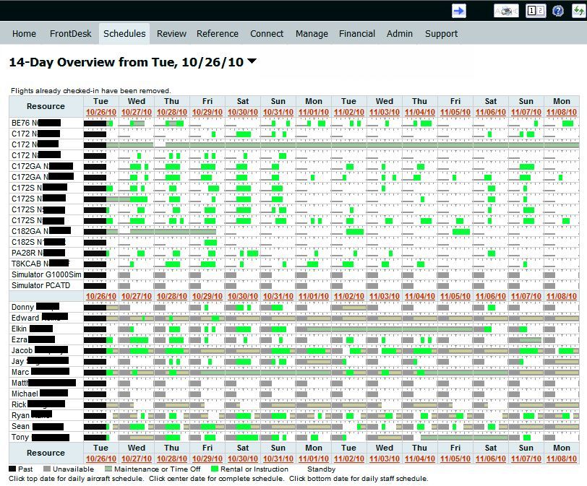Click the center row 11/02/10 date link
587x486 pixels.
(349, 297)
